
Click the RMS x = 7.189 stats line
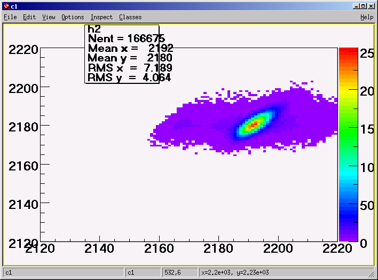tap(130, 68)
